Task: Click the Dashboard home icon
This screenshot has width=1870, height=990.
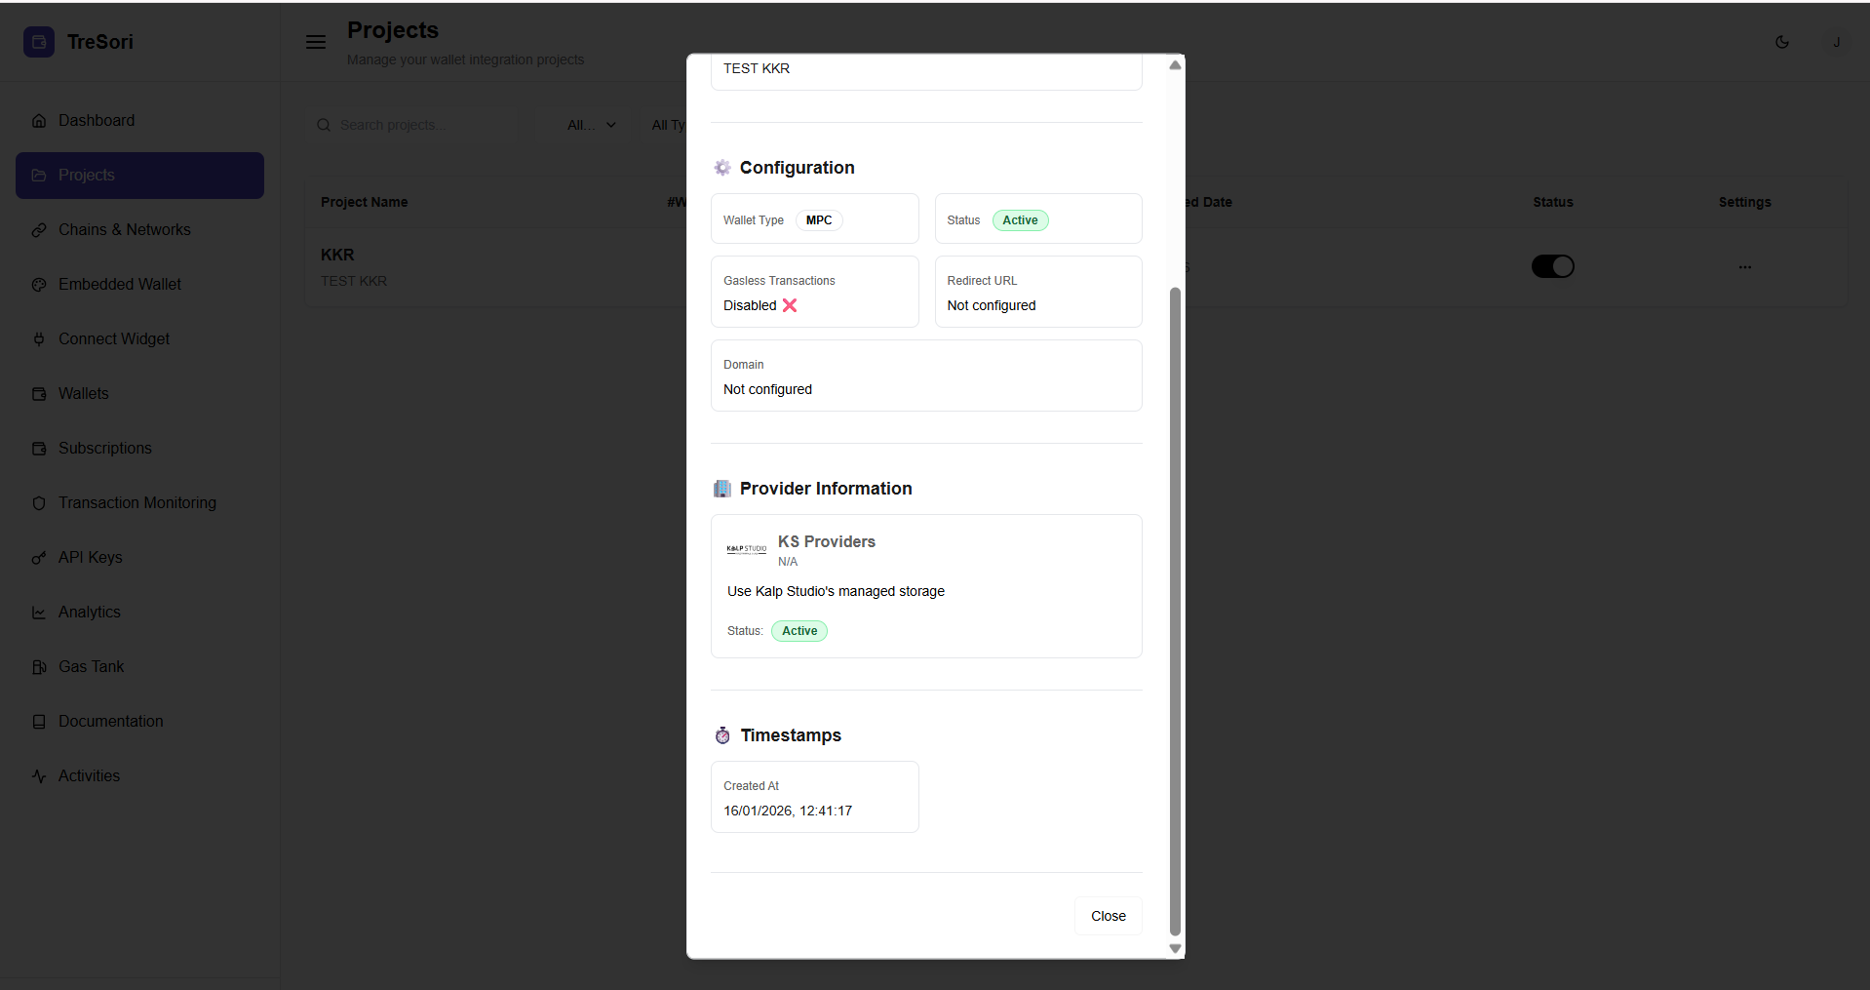Action: [39, 121]
